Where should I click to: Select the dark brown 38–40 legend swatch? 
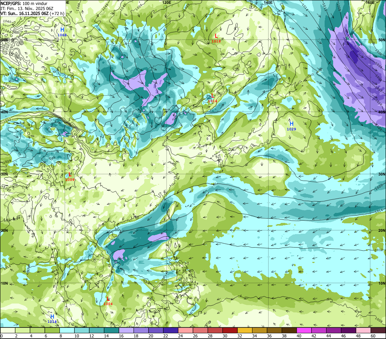pos(289,330)
